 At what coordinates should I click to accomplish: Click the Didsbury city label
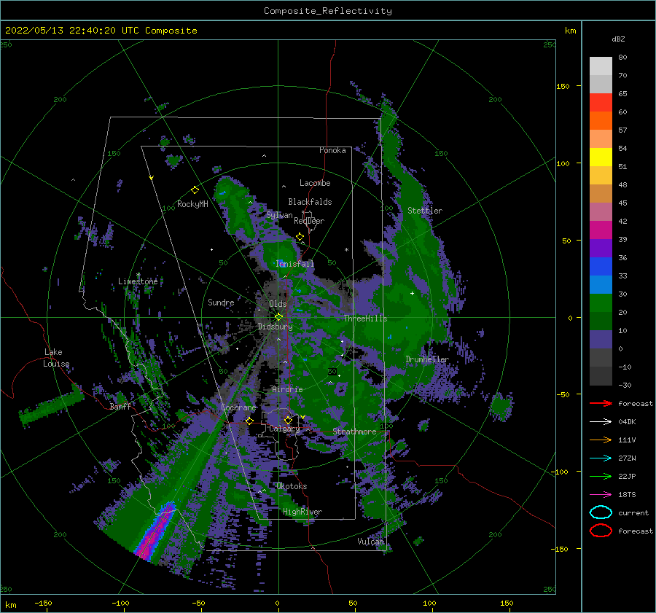pyautogui.click(x=276, y=327)
